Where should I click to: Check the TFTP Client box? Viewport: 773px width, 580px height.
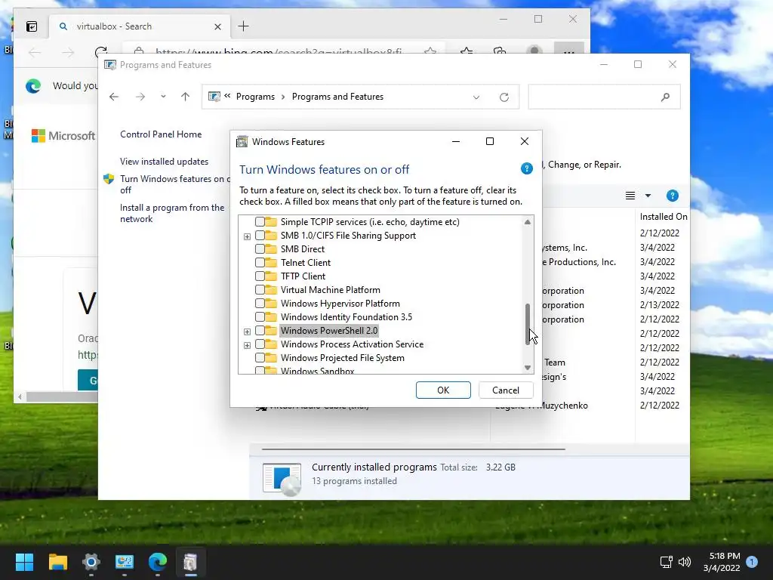click(x=260, y=276)
